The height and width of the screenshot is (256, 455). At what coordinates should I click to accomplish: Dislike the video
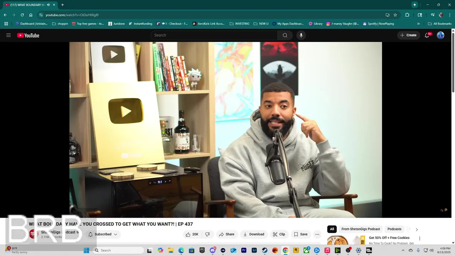207,234
